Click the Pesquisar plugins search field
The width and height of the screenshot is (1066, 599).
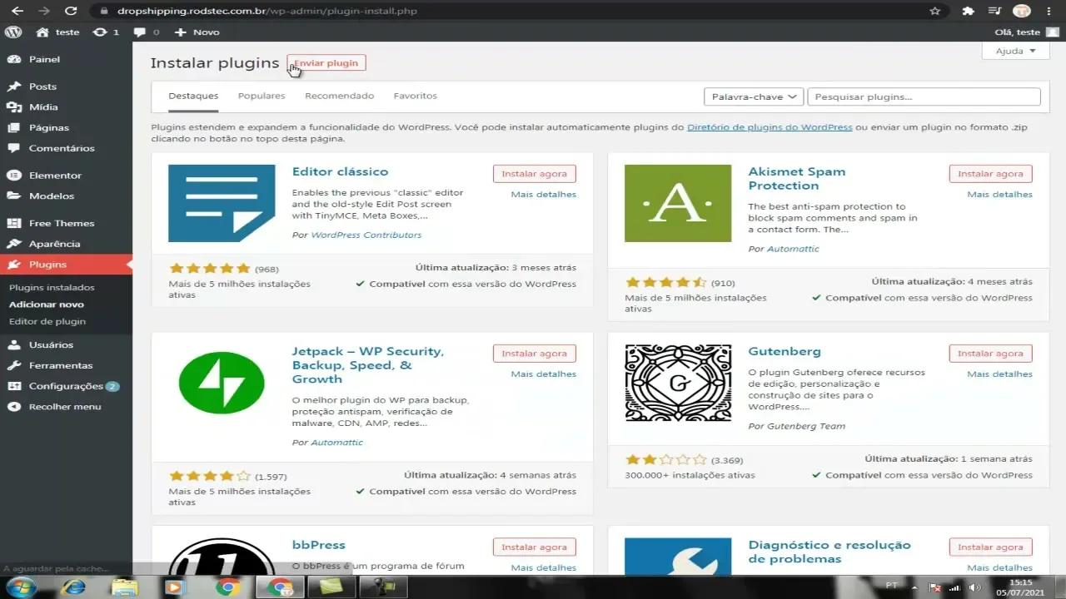coord(923,96)
